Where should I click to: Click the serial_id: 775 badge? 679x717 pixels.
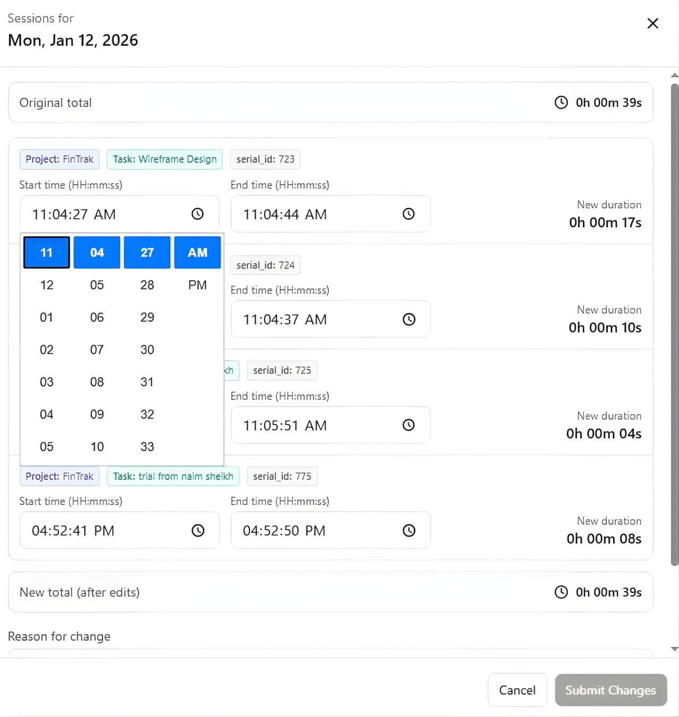pyautogui.click(x=282, y=476)
